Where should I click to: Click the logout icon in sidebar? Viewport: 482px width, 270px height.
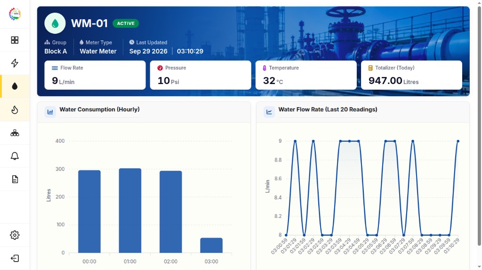[15, 258]
